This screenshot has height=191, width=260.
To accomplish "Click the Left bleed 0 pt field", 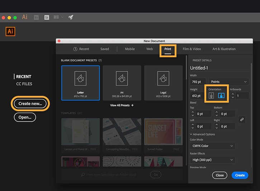I will coord(203,126).
